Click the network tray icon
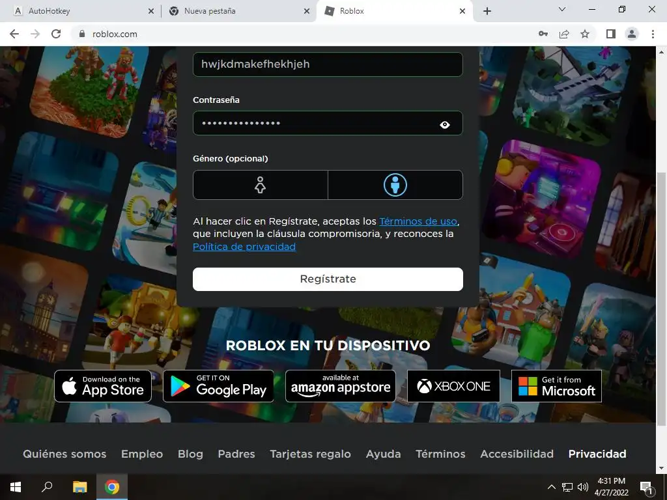Image resolution: width=667 pixels, height=500 pixels. 567,487
